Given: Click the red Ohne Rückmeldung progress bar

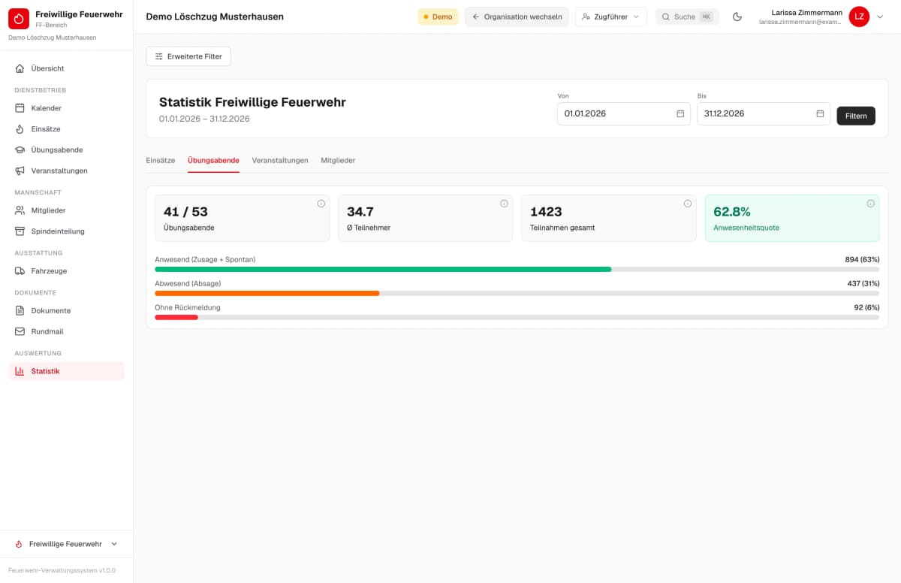Looking at the screenshot, I should [x=176, y=317].
